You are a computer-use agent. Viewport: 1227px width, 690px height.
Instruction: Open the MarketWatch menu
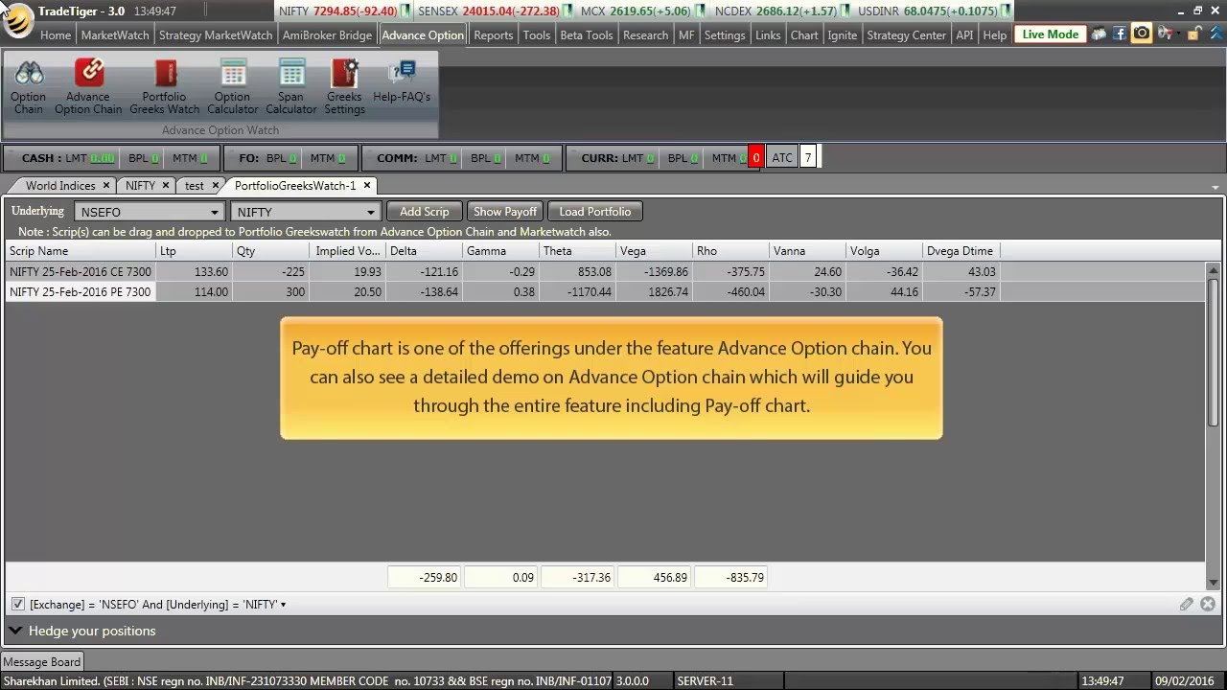[115, 34]
